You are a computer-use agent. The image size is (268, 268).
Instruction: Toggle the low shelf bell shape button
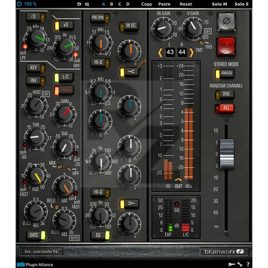click(x=130, y=204)
